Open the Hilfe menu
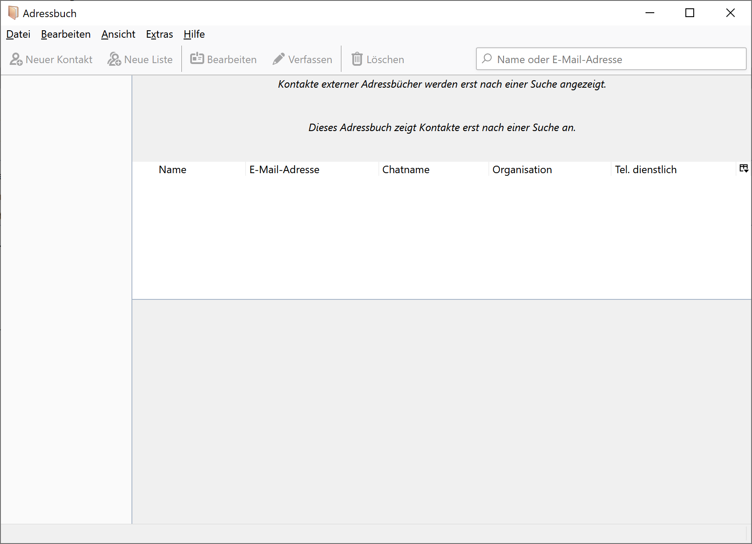 194,34
